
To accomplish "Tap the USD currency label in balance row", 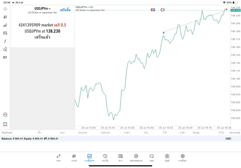I will 228,139.
